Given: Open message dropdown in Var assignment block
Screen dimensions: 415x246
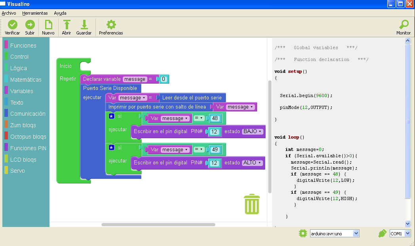Looking at the screenshot, I should click(x=133, y=98).
